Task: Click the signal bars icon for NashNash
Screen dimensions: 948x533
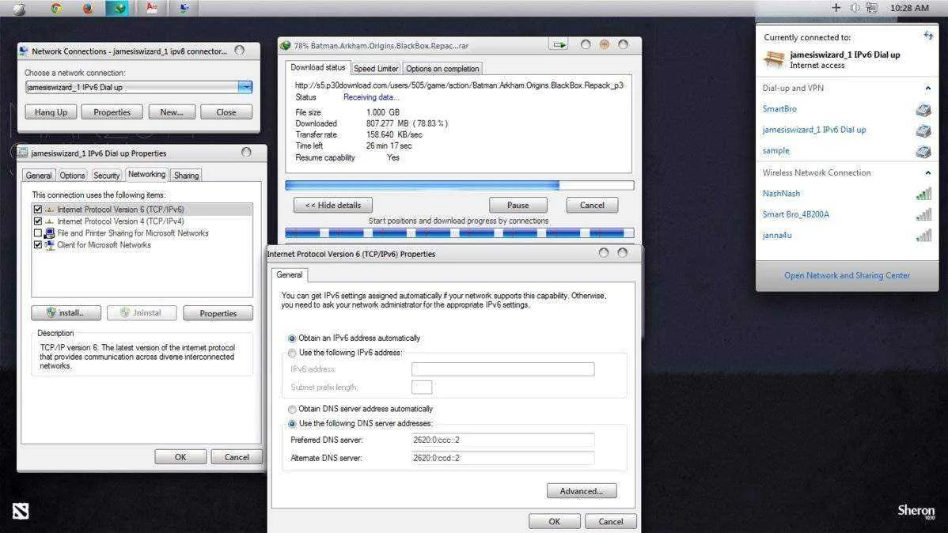Action: (923, 194)
